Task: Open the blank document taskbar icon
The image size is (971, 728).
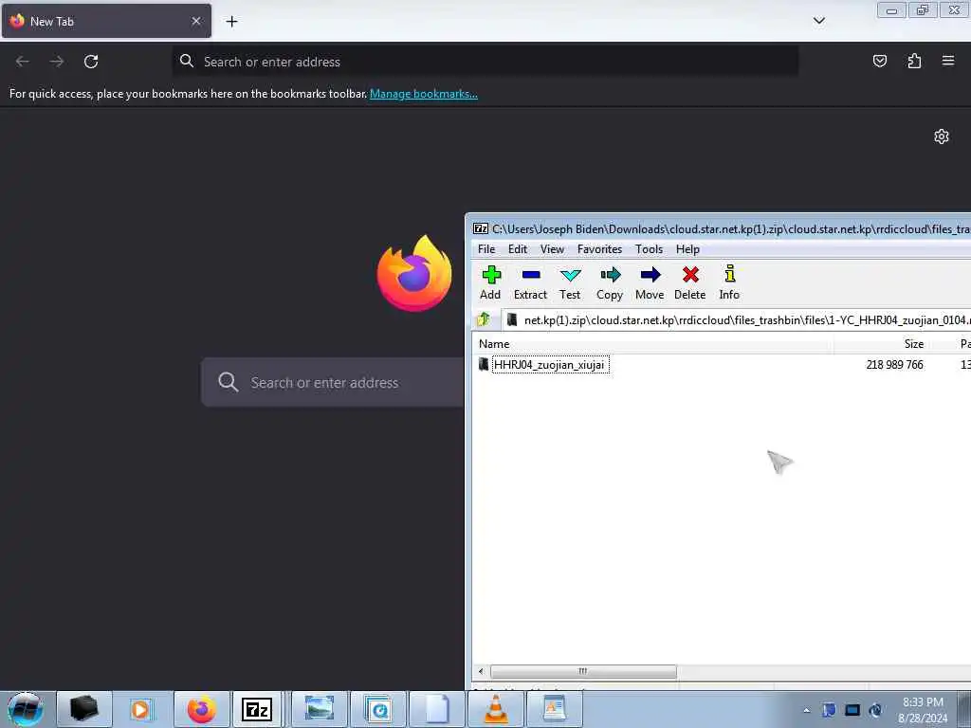Action: 436,709
